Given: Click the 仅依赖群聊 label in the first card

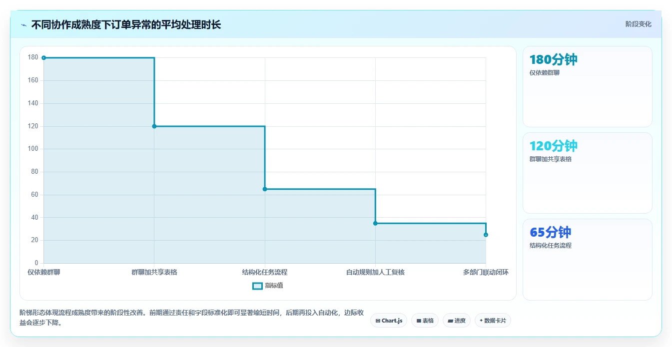Looking at the screenshot, I should [x=545, y=73].
